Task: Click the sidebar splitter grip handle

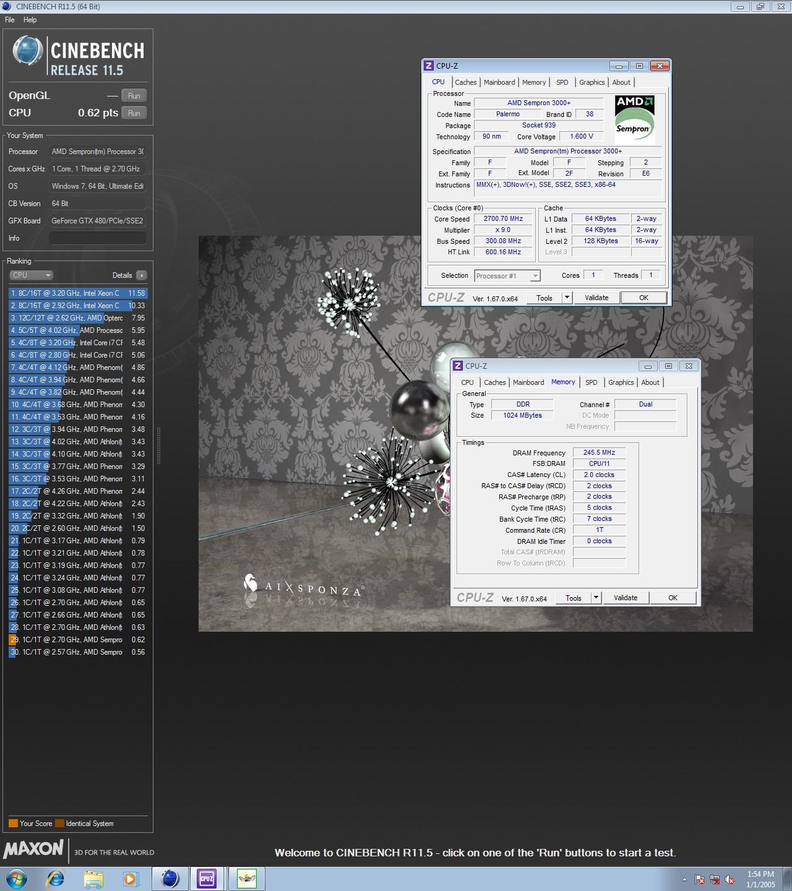Action: [158, 445]
